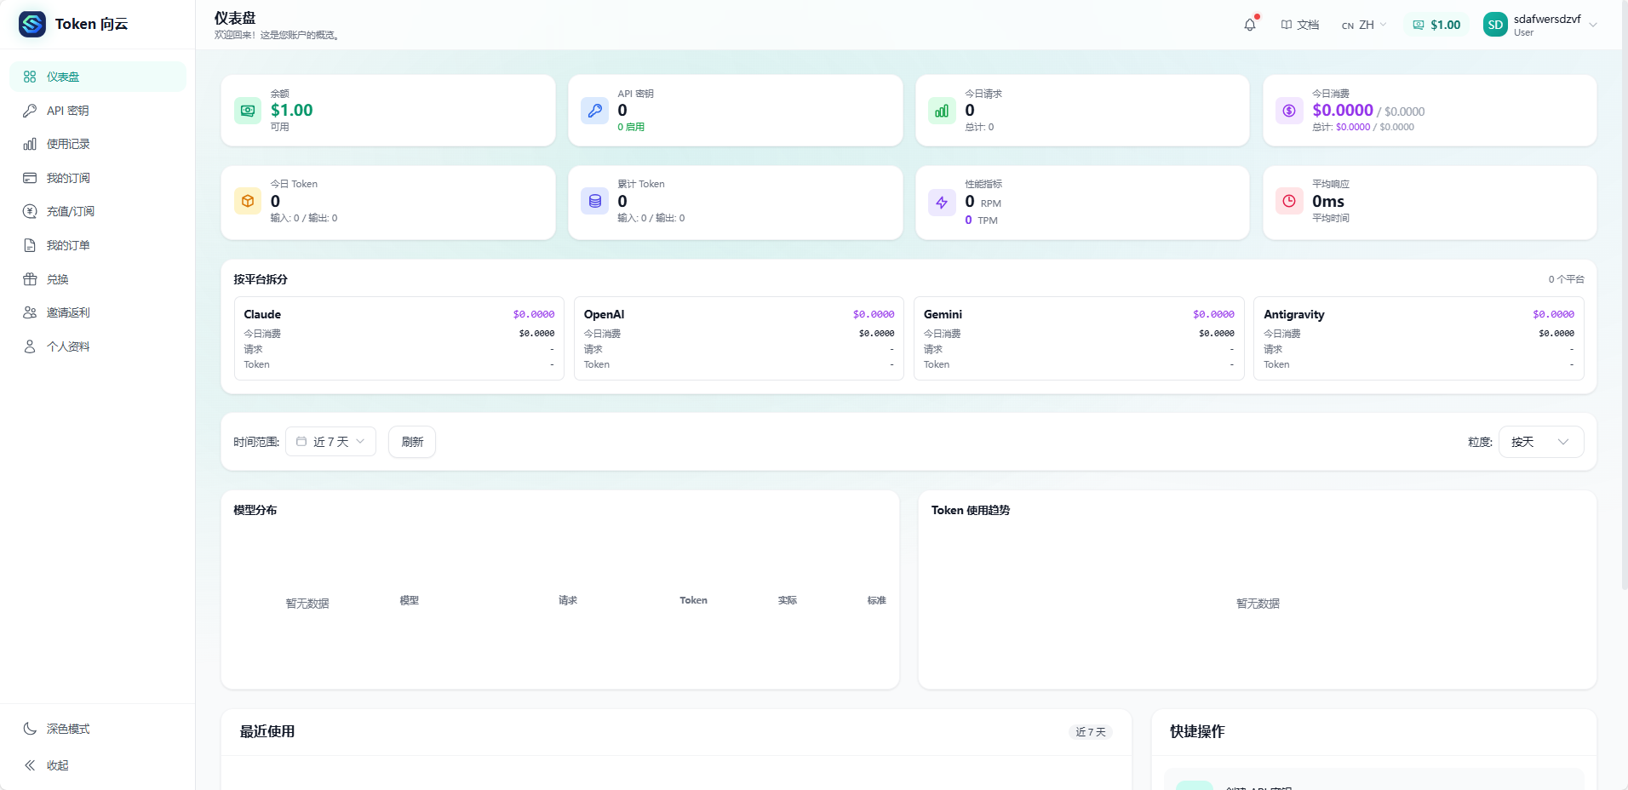Click the 实际 column header in 模型分布
Viewport: 1628px width, 790px height.
click(788, 600)
